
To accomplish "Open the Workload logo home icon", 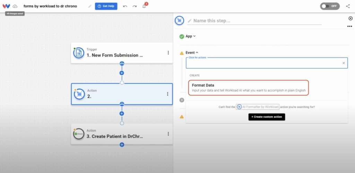I will point(6,6).
